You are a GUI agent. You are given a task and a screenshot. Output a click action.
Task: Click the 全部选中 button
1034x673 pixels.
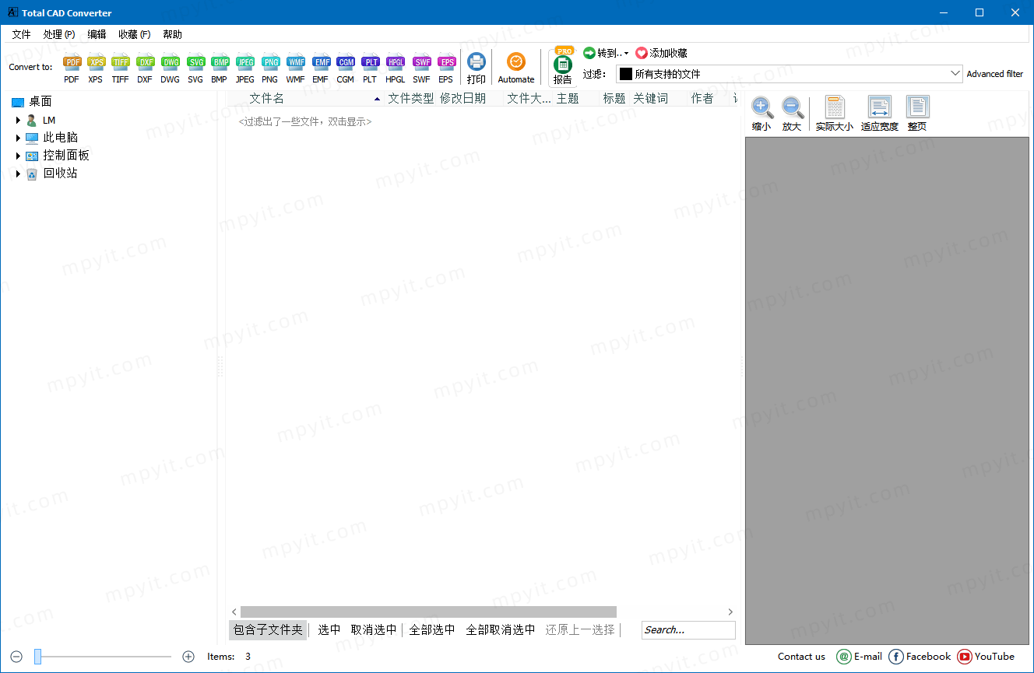coord(432,630)
